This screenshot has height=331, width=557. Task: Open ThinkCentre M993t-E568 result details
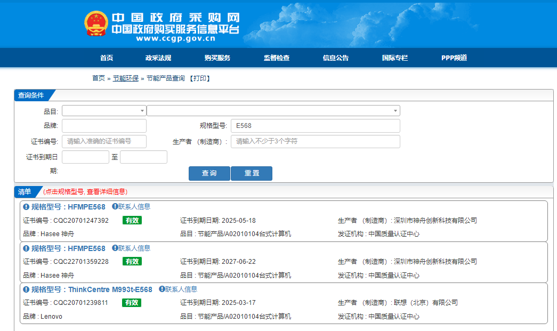[92, 289]
